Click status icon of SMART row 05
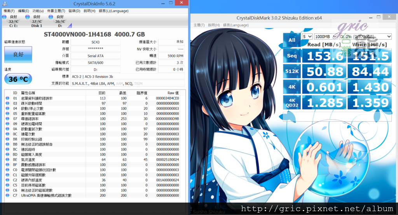This screenshot has width=398, height=215. tap(7, 114)
